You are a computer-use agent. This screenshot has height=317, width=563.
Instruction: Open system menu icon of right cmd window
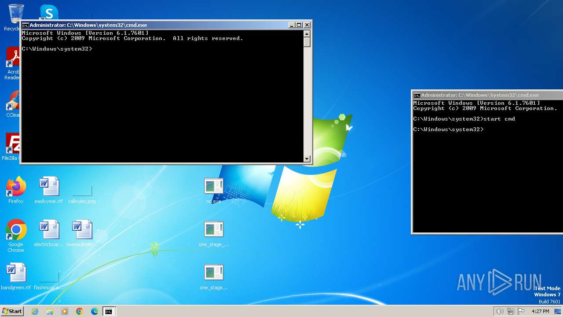pyautogui.click(x=417, y=95)
